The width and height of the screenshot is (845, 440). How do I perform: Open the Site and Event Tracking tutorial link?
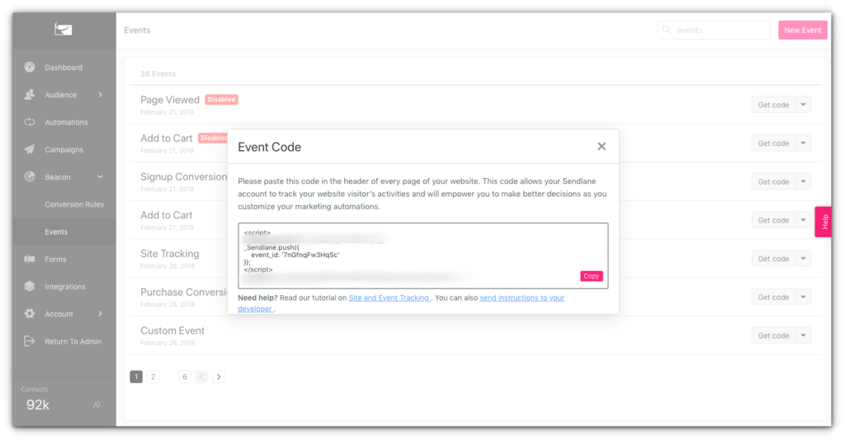(x=389, y=298)
